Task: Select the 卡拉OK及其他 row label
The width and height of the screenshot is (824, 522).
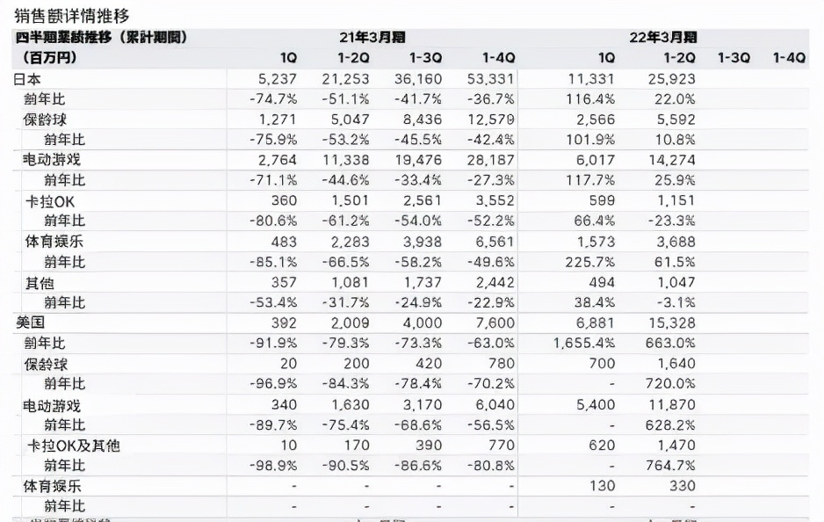Action: pyautogui.click(x=75, y=445)
